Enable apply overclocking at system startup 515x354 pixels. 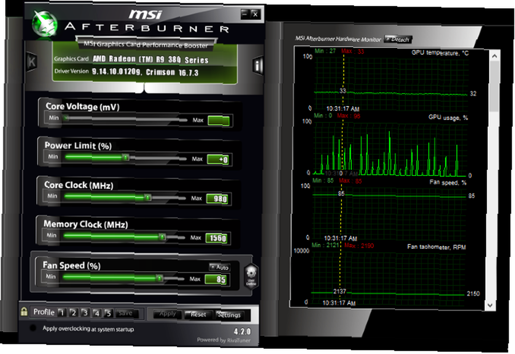[33, 328]
